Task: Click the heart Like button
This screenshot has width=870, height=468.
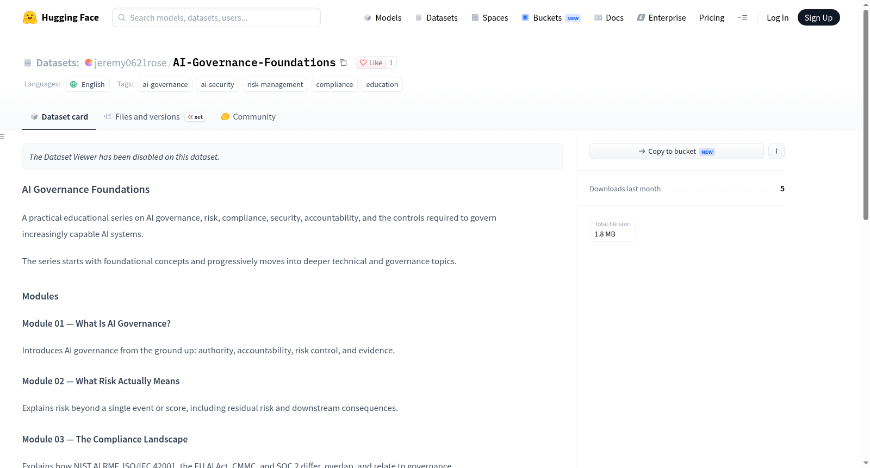Action: [x=371, y=63]
